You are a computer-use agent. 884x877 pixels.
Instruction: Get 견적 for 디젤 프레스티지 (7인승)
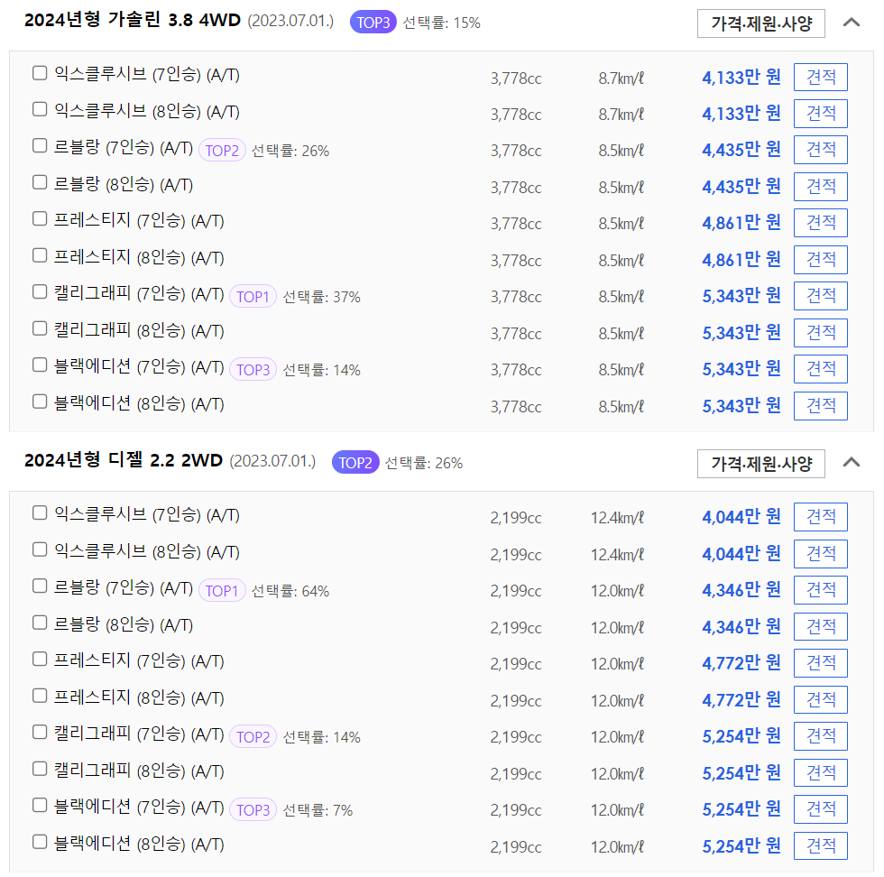[x=820, y=662]
